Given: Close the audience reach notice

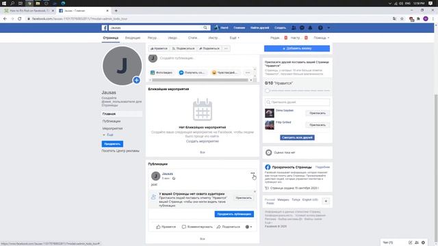Looking at the screenshot, I should click(x=255, y=191).
